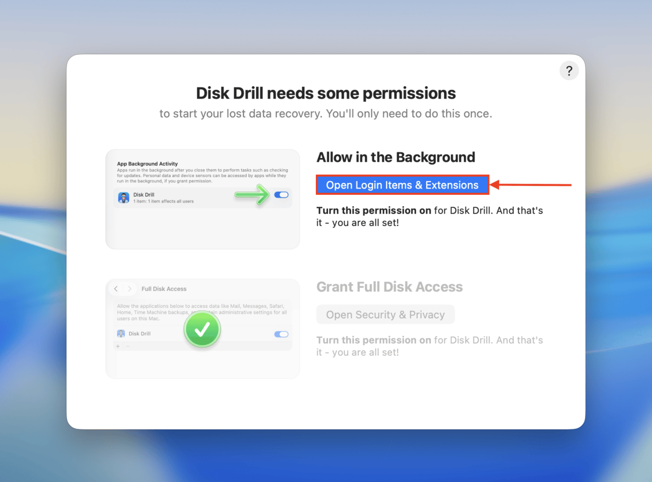Click the forward chevron in the Full Disk Access preview

coord(129,289)
